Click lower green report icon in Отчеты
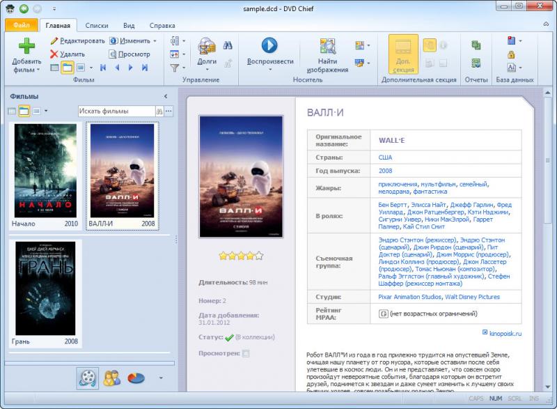The width and height of the screenshot is (557, 409). click(476, 63)
